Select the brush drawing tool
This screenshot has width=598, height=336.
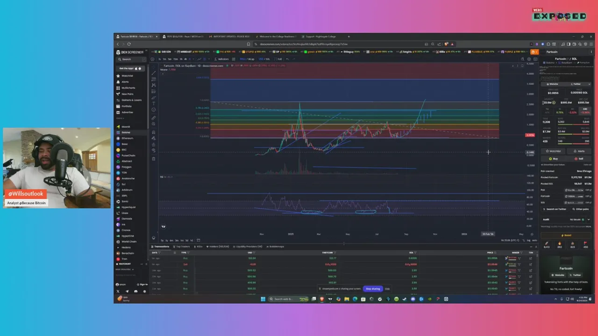pos(154,98)
